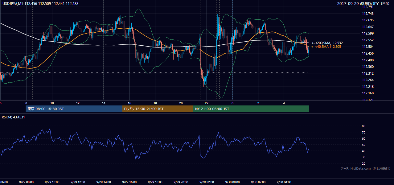Viewport: 394px width, 185px height.
Task: Click the RSI level 70 axis label
Action: click(x=363, y=132)
